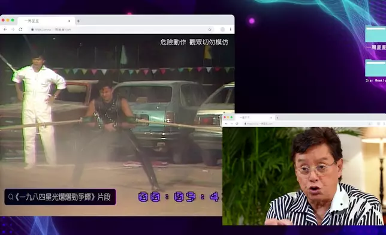Screen dimensions: 386x235
Task: Go back in the small browser window
Action: (226, 123)
